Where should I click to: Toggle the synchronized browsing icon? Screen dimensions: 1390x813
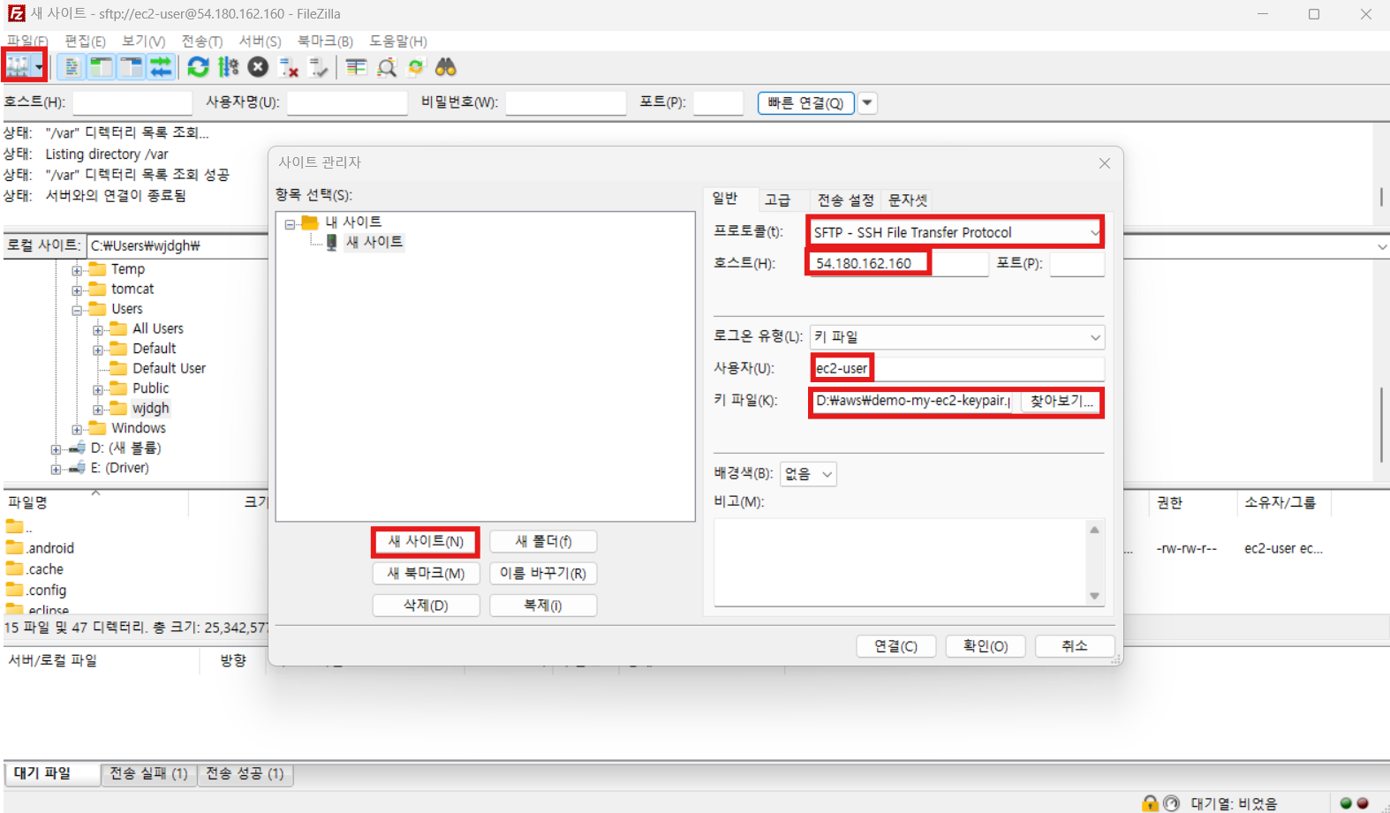(x=416, y=67)
